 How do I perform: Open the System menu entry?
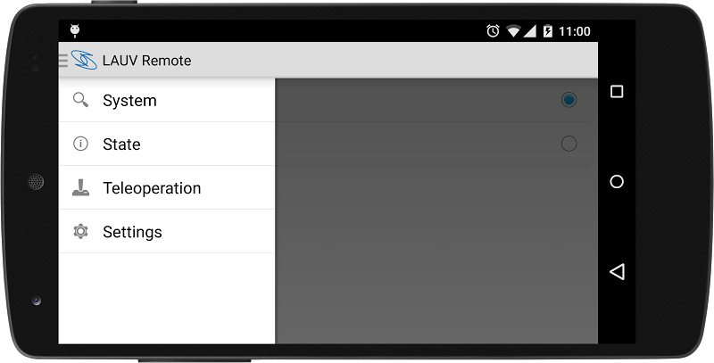[x=167, y=100]
